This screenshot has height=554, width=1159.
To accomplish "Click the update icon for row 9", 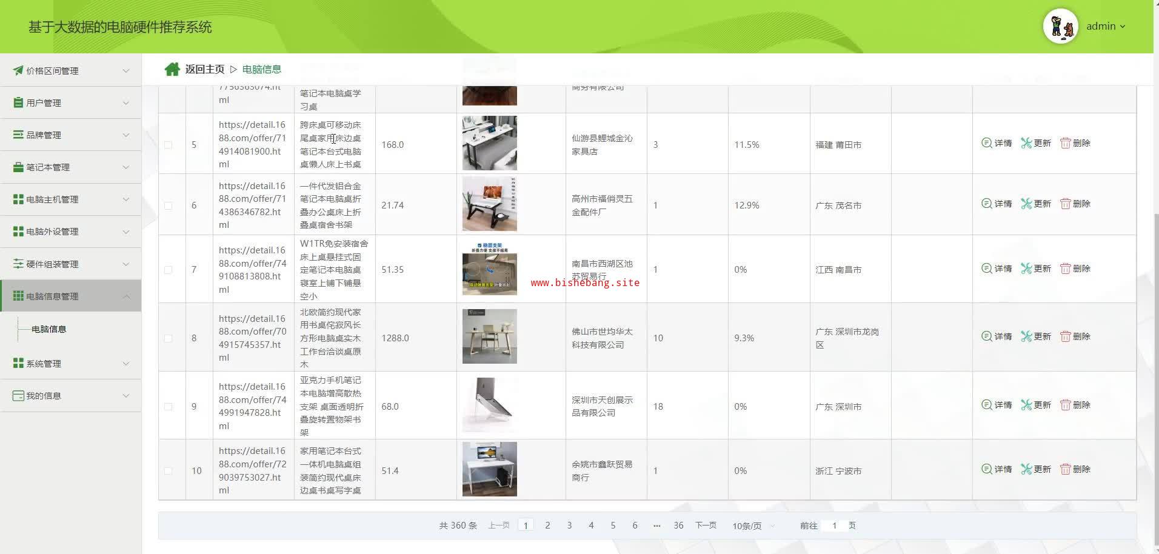I will (1026, 405).
